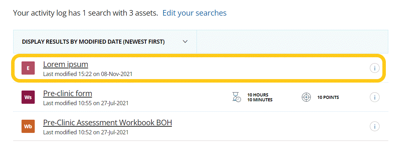The width and height of the screenshot is (398, 144).
Task: Select the 10 HOURS 10 MINUTES label
Action: (260, 98)
